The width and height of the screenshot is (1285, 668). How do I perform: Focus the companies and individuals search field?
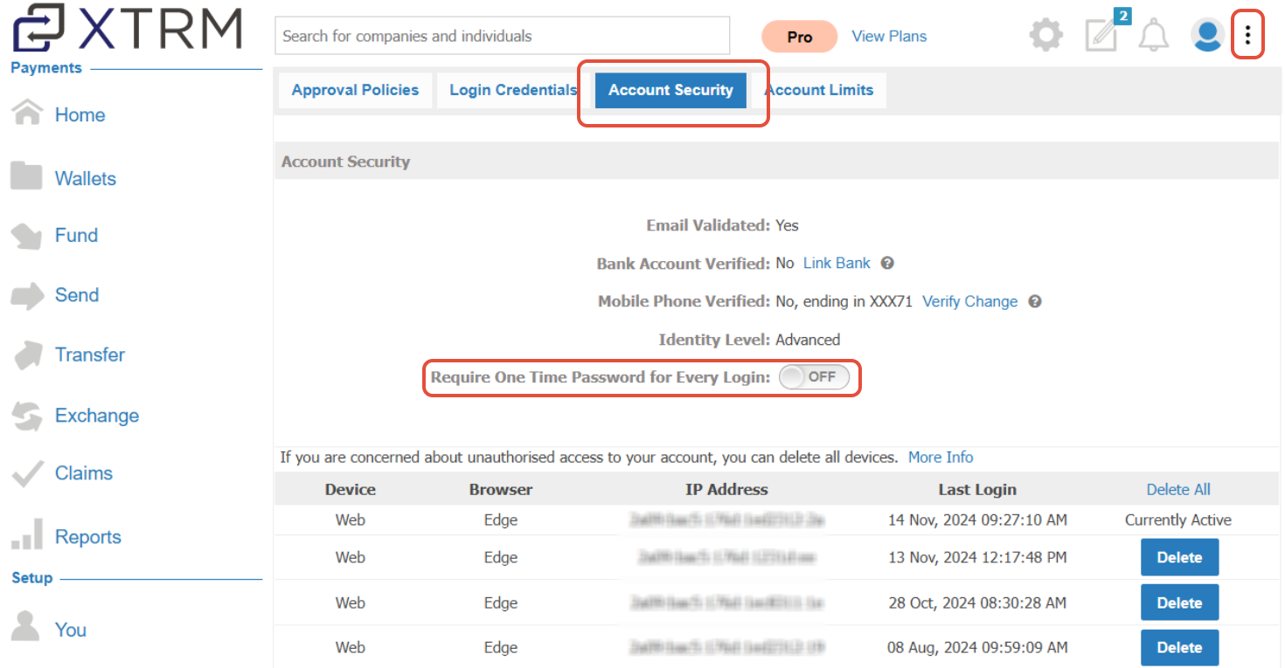[x=503, y=36]
